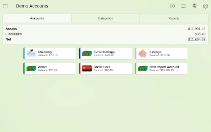Click the user profile avatar

click(195, 6)
